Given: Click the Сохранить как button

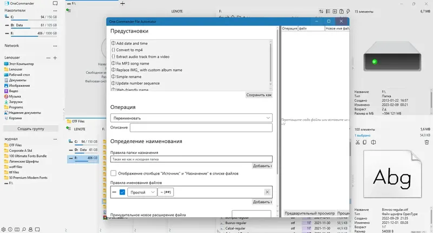Looking at the screenshot, I should pyautogui.click(x=259, y=95).
